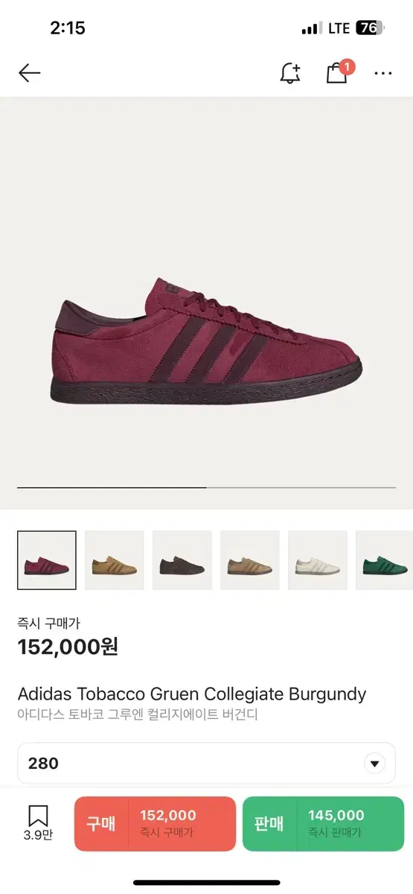Bookmark this item with the 3.9만 icon
This screenshot has width=413, height=894.
pos(38,822)
